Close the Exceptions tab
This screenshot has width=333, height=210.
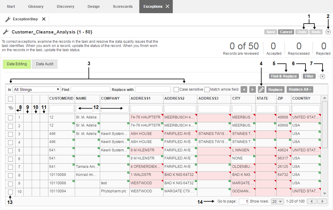pos(167,6)
